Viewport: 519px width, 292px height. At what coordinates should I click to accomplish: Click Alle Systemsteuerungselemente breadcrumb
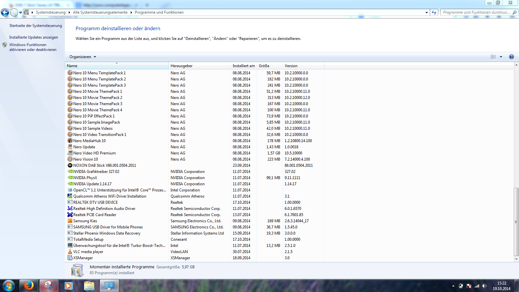pos(100,12)
